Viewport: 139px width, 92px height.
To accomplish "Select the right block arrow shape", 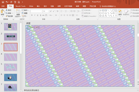I will 113,13.
